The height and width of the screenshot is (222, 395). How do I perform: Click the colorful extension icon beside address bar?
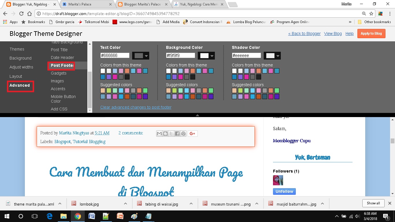pos(381,14)
